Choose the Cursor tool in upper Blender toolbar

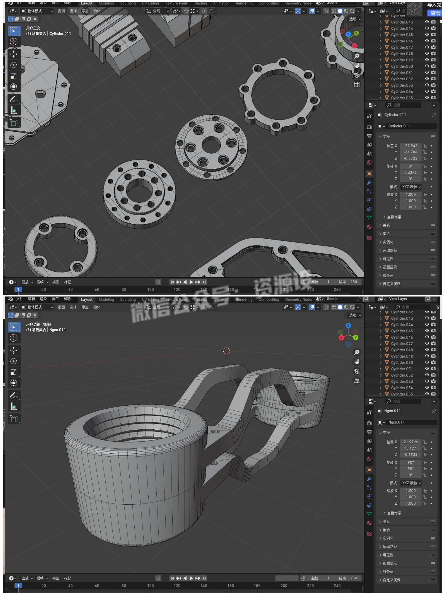coord(14,42)
